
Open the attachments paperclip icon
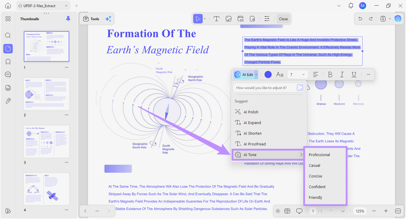[8, 101]
